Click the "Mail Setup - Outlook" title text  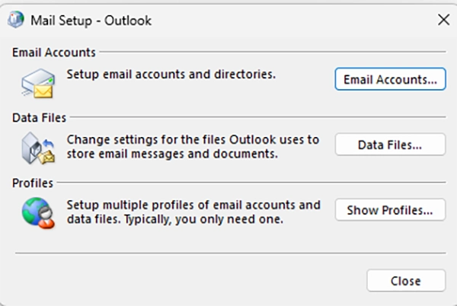(89, 21)
